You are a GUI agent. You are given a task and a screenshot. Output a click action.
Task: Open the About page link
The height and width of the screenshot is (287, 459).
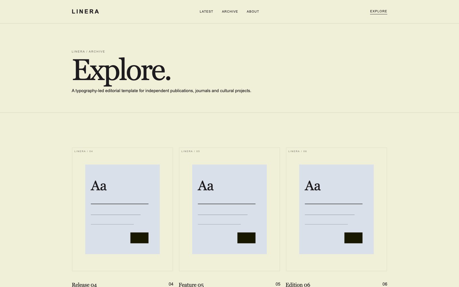pyautogui.click(x=253, y=11)
